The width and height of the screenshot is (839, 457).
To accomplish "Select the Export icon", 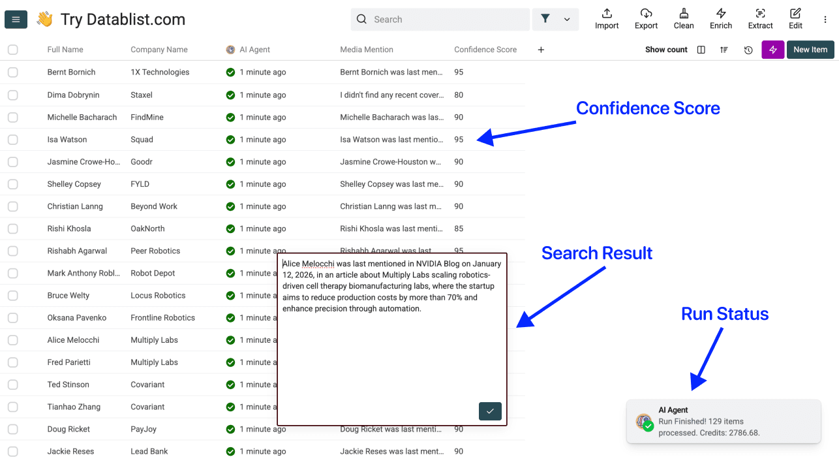I will click(646, 18).
